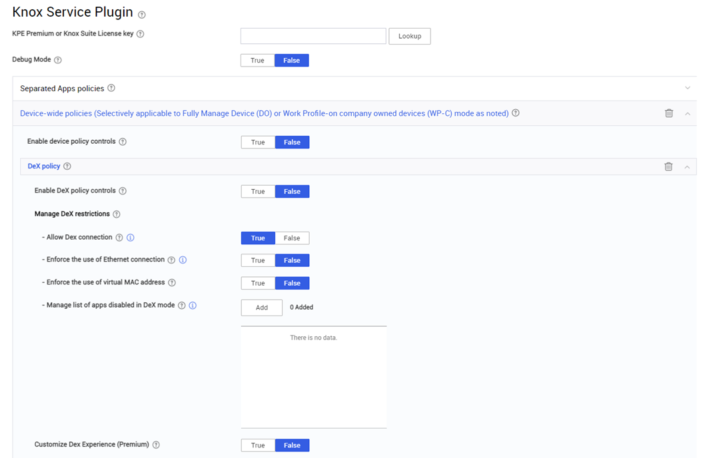Set Enforce Ethernet connection to False

pos(292,260)
